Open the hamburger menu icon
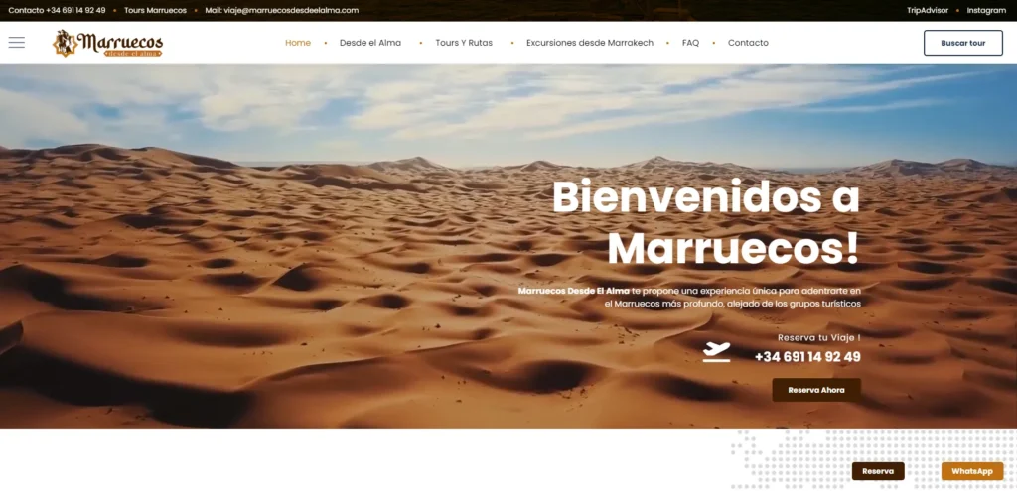Viewport: 1017px width, 491px height. click(x=16, y=43)
